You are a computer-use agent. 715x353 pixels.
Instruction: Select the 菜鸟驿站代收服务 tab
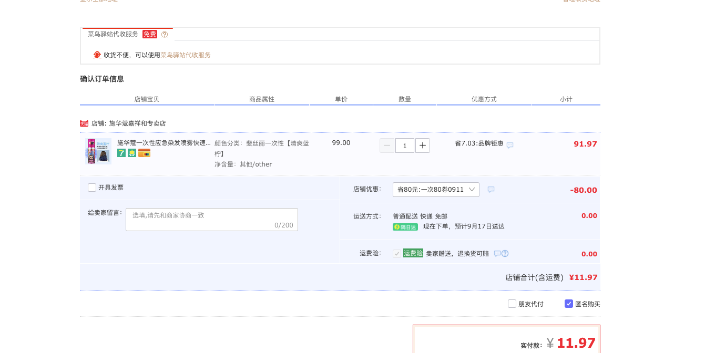click(128, 34)
